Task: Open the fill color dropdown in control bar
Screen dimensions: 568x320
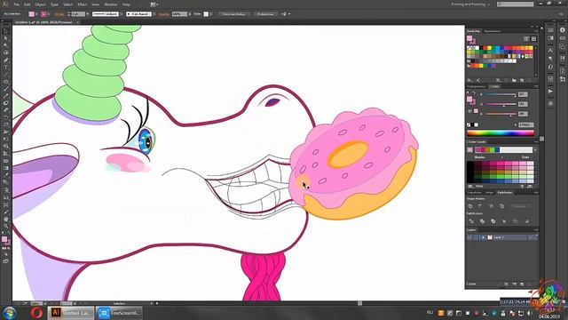Action: click(36, 14)
